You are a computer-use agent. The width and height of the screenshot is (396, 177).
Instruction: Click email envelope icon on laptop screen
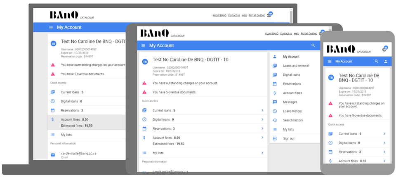point(53,155)
